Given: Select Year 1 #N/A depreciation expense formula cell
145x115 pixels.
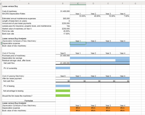Looking at the screenshot, I should click(x=78, y=108).
